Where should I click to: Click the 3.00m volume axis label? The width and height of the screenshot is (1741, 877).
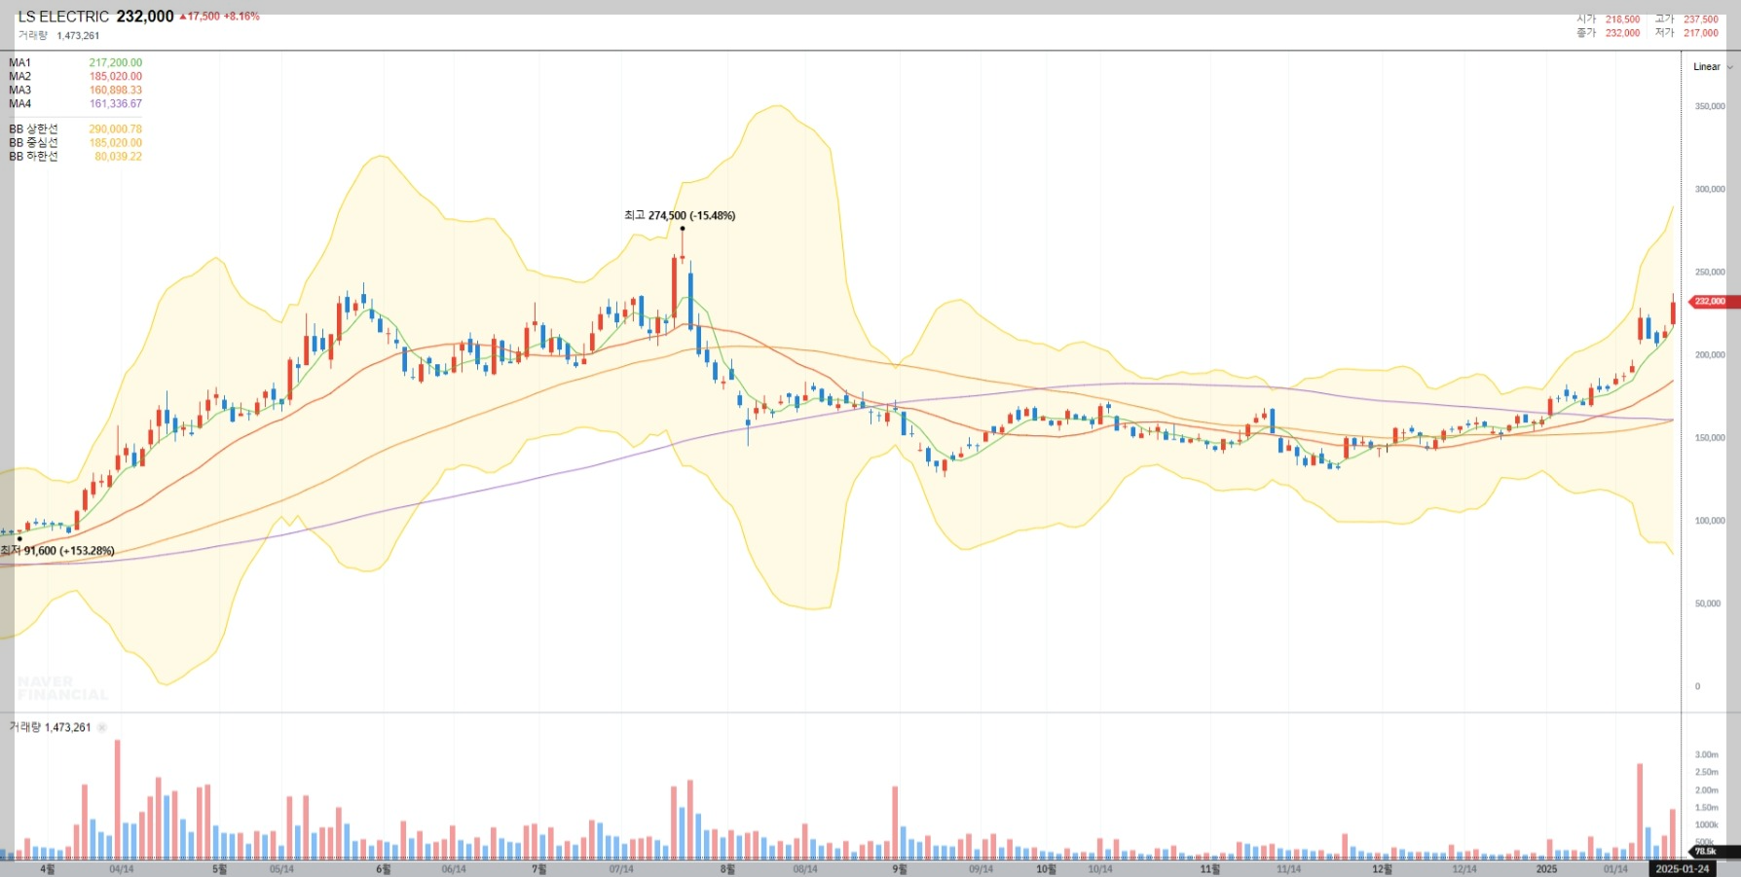pyautogui.click(x=1706, y=754)
